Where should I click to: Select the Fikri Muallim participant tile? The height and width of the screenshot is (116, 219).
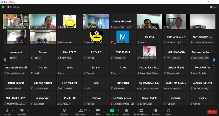(70, 83)
